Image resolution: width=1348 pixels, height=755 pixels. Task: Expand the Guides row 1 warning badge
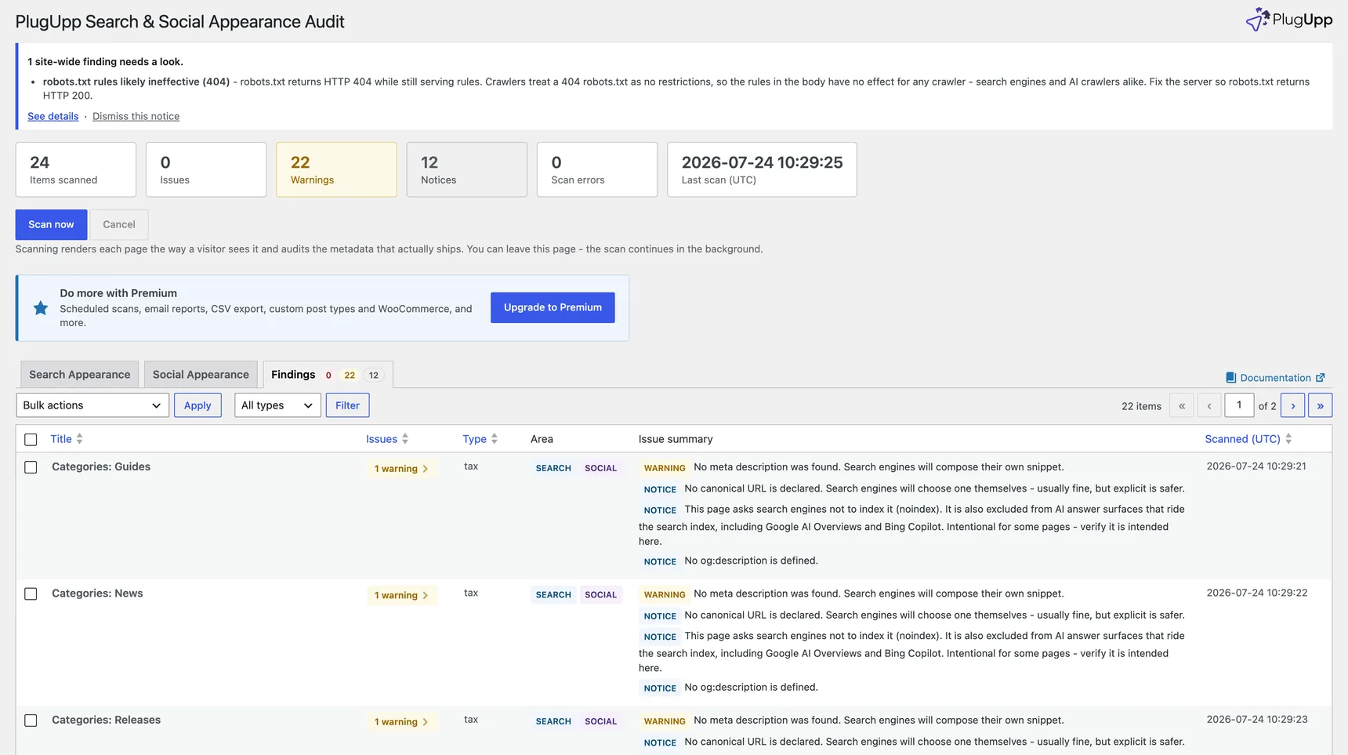[x=401, y=469]
